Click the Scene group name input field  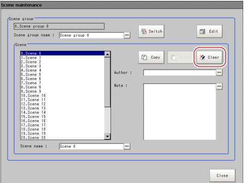pyautogui.click(x=92, y=35)
